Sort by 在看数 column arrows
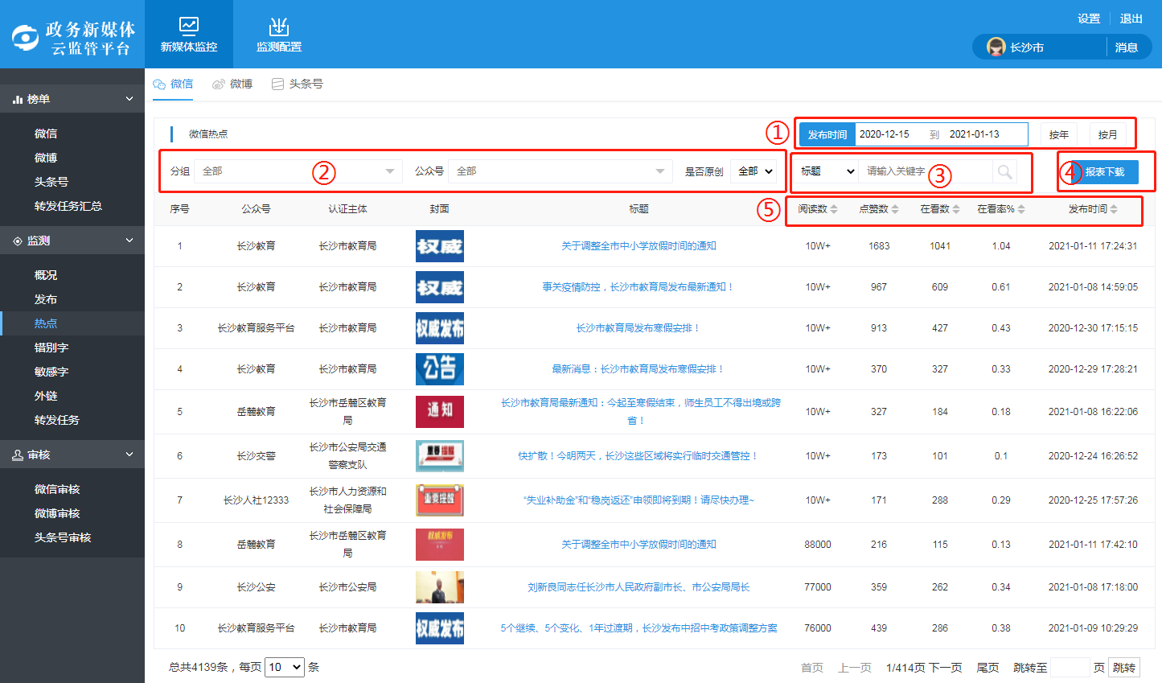1162x683 pixels. pos(956,209)
